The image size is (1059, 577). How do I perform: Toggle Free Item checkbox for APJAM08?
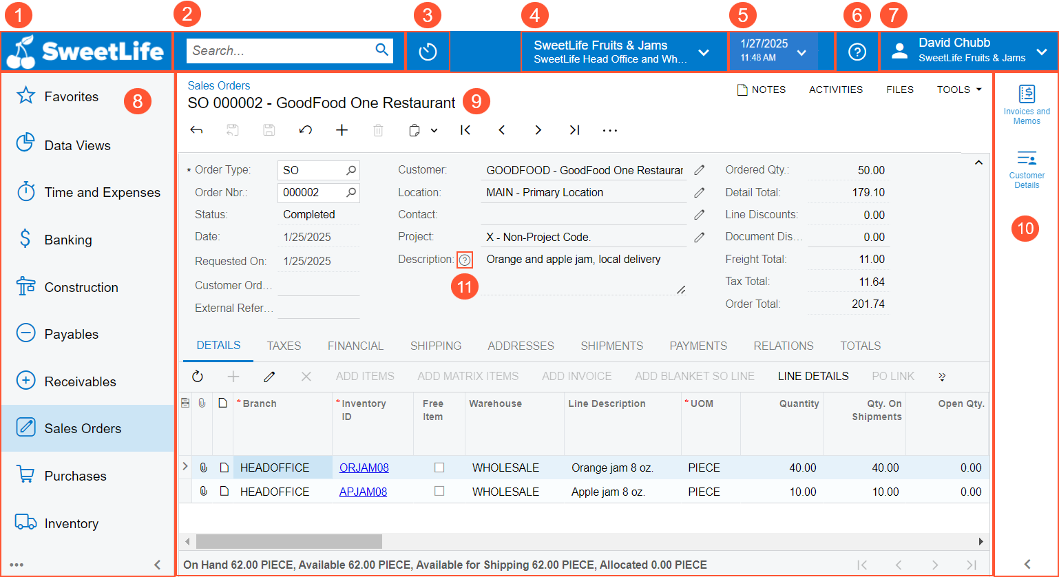click(x=439, y=492)
